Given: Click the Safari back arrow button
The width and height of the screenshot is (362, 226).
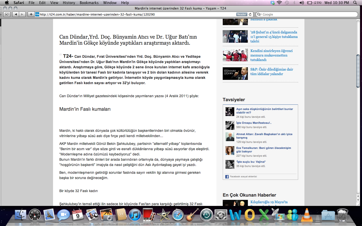Looking at the screenshot, I should coord(16,14).
